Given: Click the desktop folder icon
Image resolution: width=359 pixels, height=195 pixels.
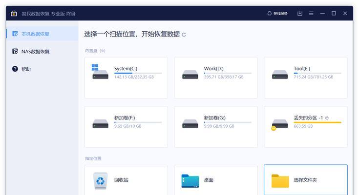Looking at the screenshot, I should pos(190,181).
